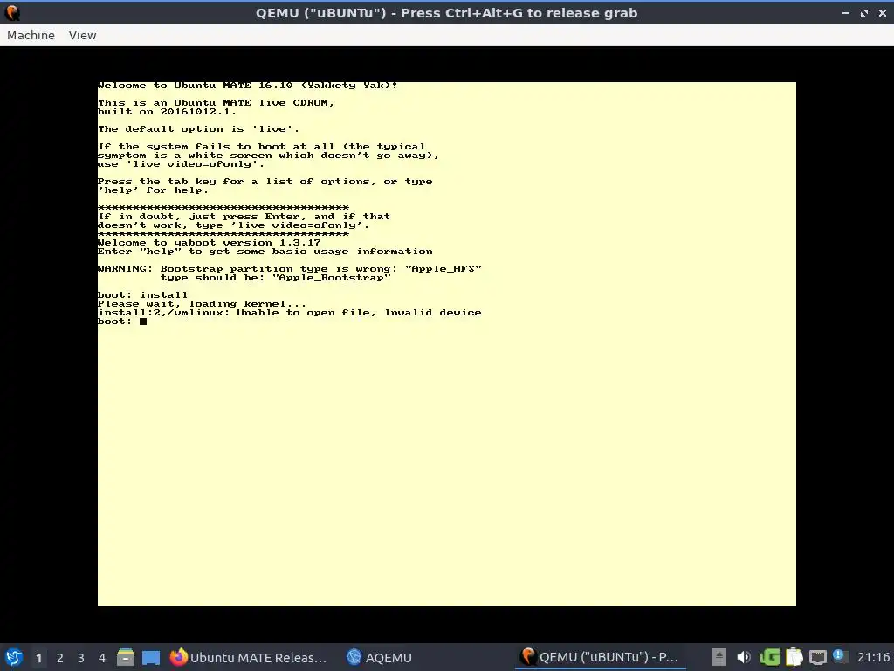Click the network monitor tray icon
The height and width of the screenshot is (671, 894).
(x=818, y=657)
